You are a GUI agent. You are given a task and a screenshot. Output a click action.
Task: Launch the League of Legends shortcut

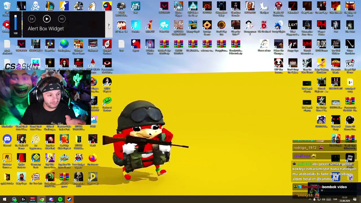pyautogui.click(x=50, y=6)
